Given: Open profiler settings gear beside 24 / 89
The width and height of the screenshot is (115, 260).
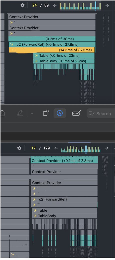Looking at the screenshot, I should coord(22,5).
